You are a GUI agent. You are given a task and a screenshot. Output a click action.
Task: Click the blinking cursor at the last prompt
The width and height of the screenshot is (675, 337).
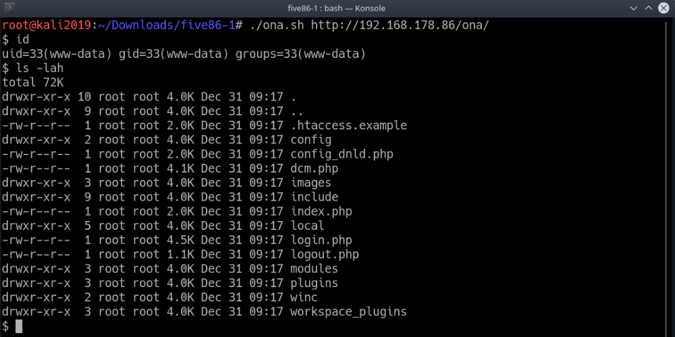19,326
